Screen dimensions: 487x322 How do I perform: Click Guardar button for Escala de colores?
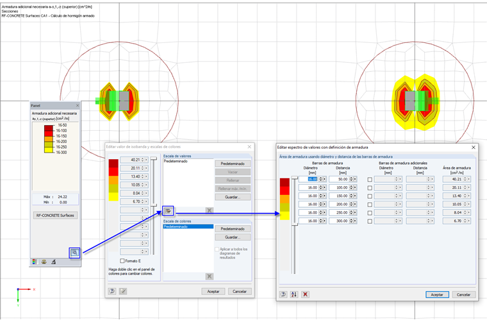(x=233, y=237)
